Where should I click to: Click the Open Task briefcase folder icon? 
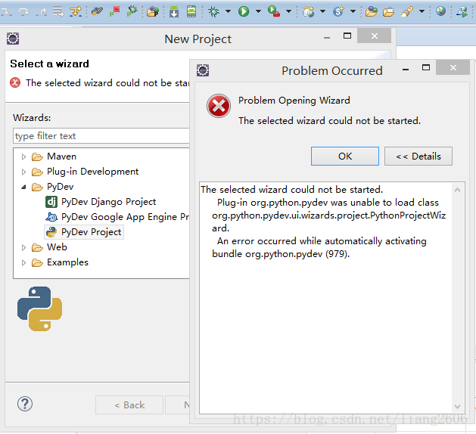[x=388, y=12]
